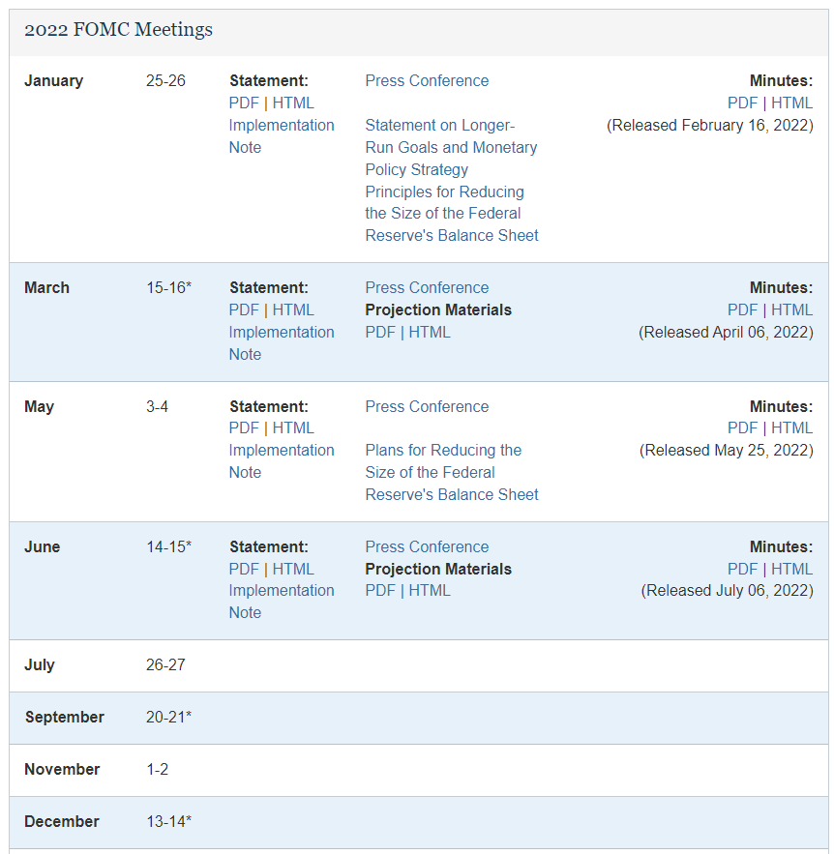Click the November month label

tap(62, 769)
